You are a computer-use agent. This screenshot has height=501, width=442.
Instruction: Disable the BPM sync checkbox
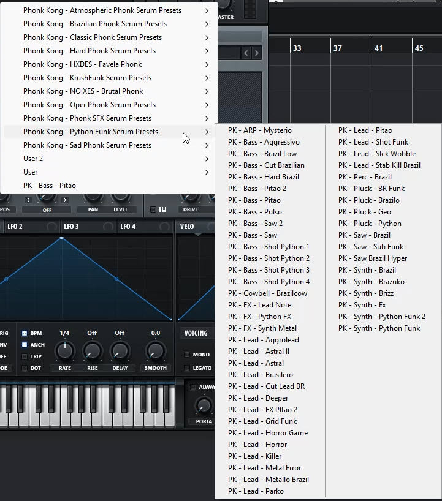click(x=25, y=333)
